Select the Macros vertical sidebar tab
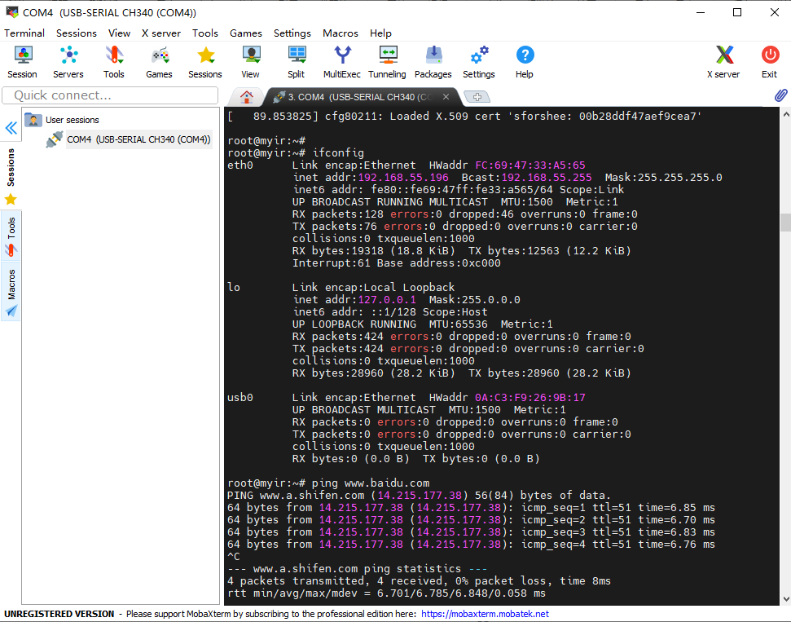The height and width of the screenshot is (622, 791). tap(11, 293)
